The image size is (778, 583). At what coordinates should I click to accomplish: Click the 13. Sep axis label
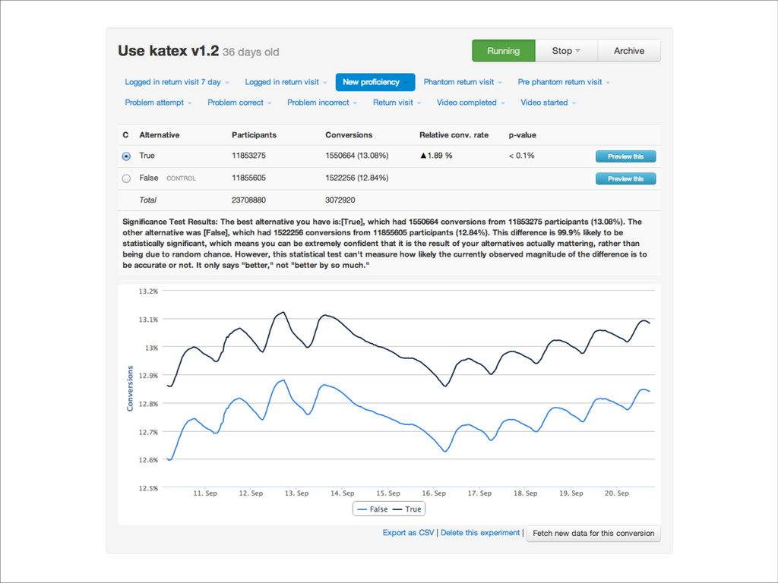(x=297, y=493)
